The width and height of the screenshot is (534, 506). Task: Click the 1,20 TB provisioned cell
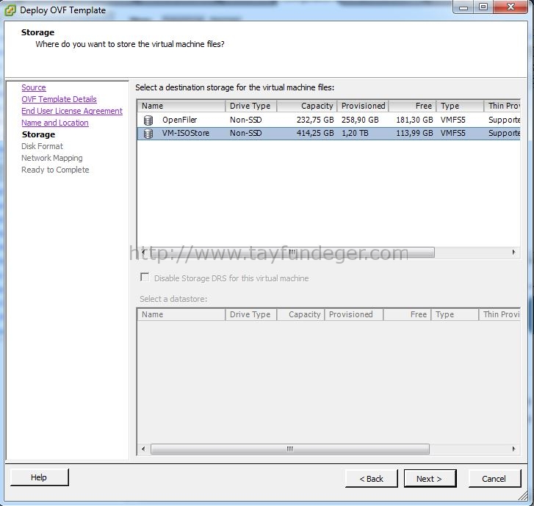tap(355, 133)
